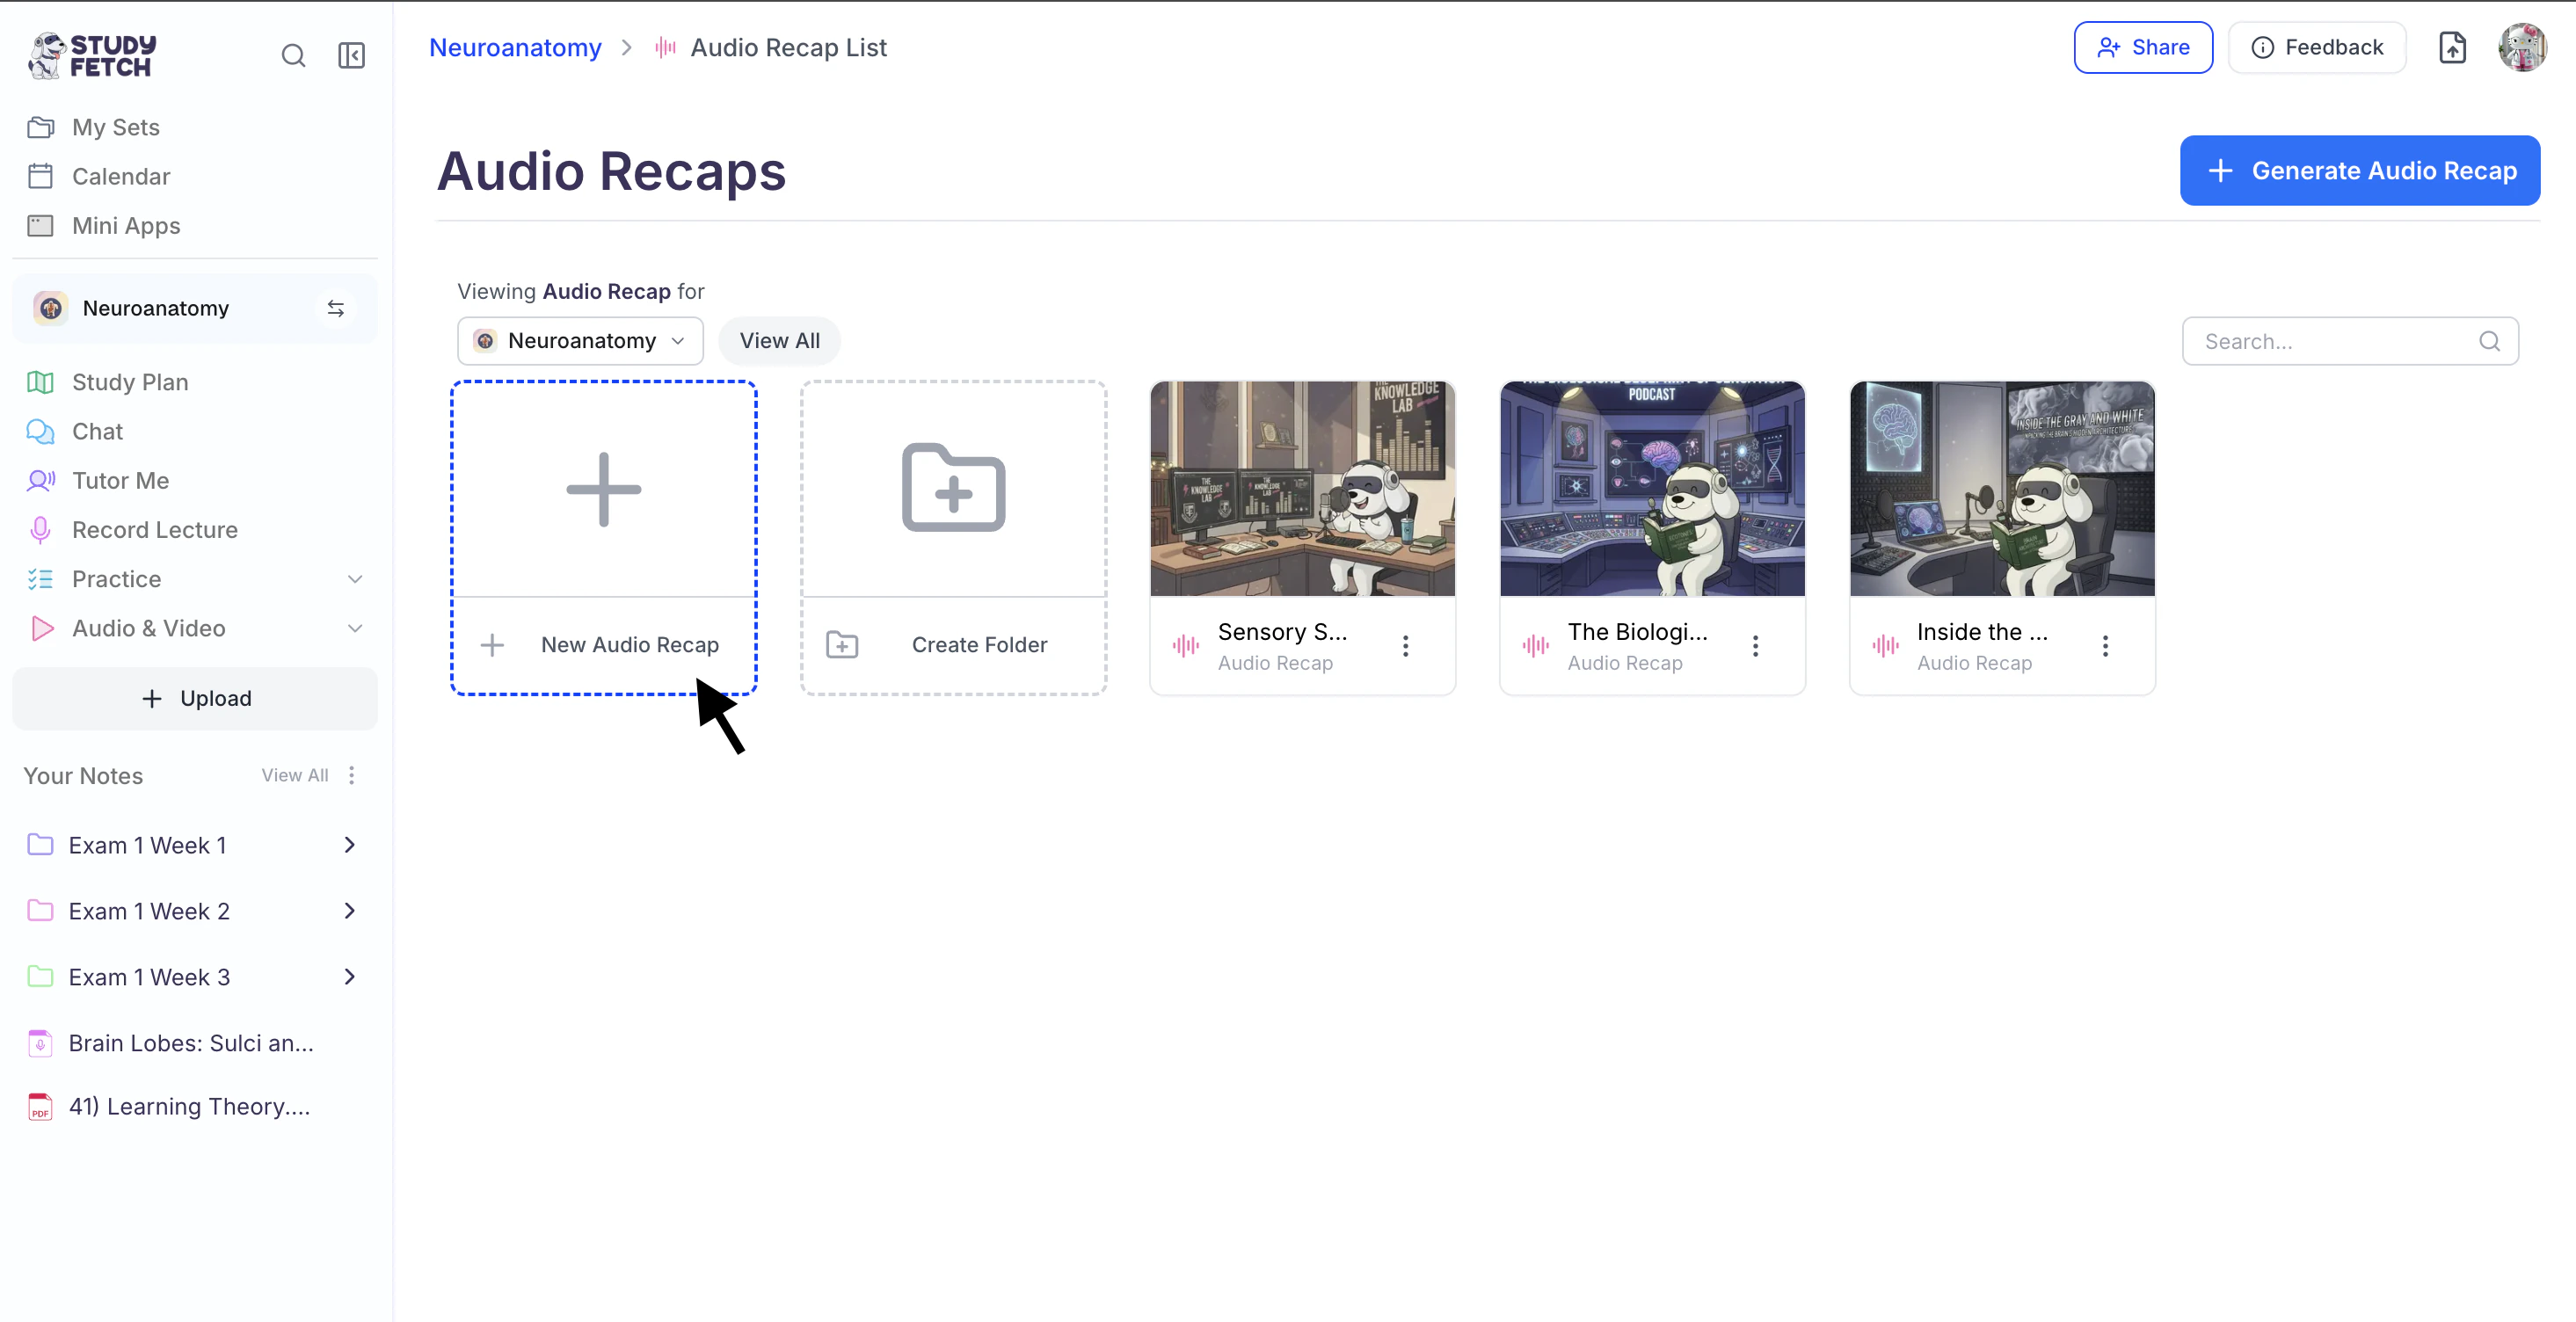Click the Neuroanatomy breadcrumb link

click(515, 48)
